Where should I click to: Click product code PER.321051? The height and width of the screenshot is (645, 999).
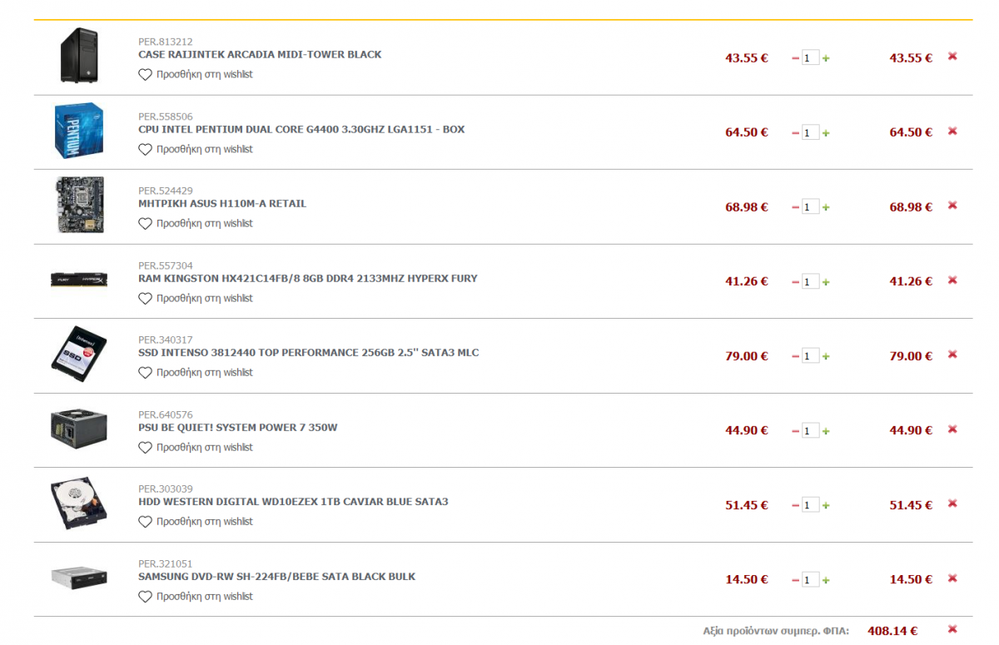pos(166,563)
